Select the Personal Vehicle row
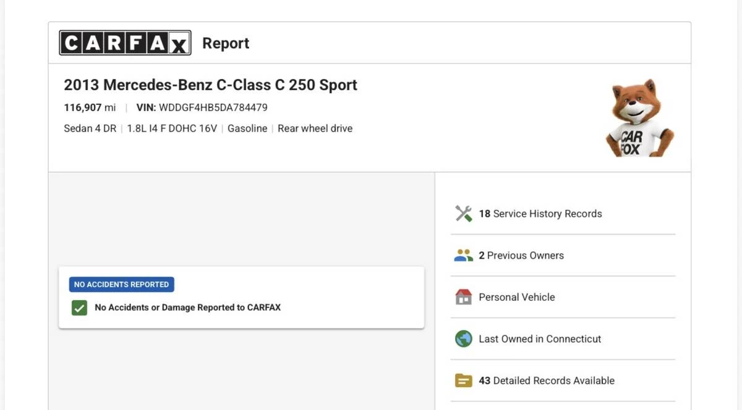The height and width of the screenshot is (410, 742). [x=563, y=297]
